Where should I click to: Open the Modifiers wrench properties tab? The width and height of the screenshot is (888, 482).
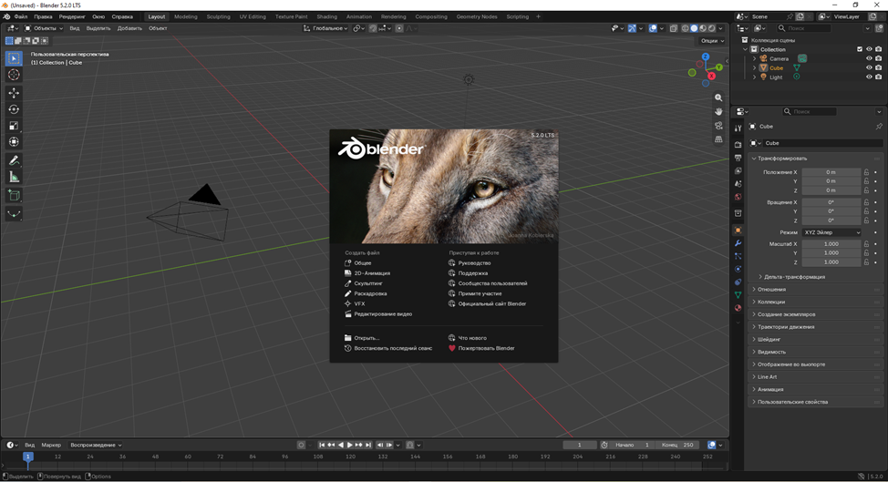coord(738,243)
